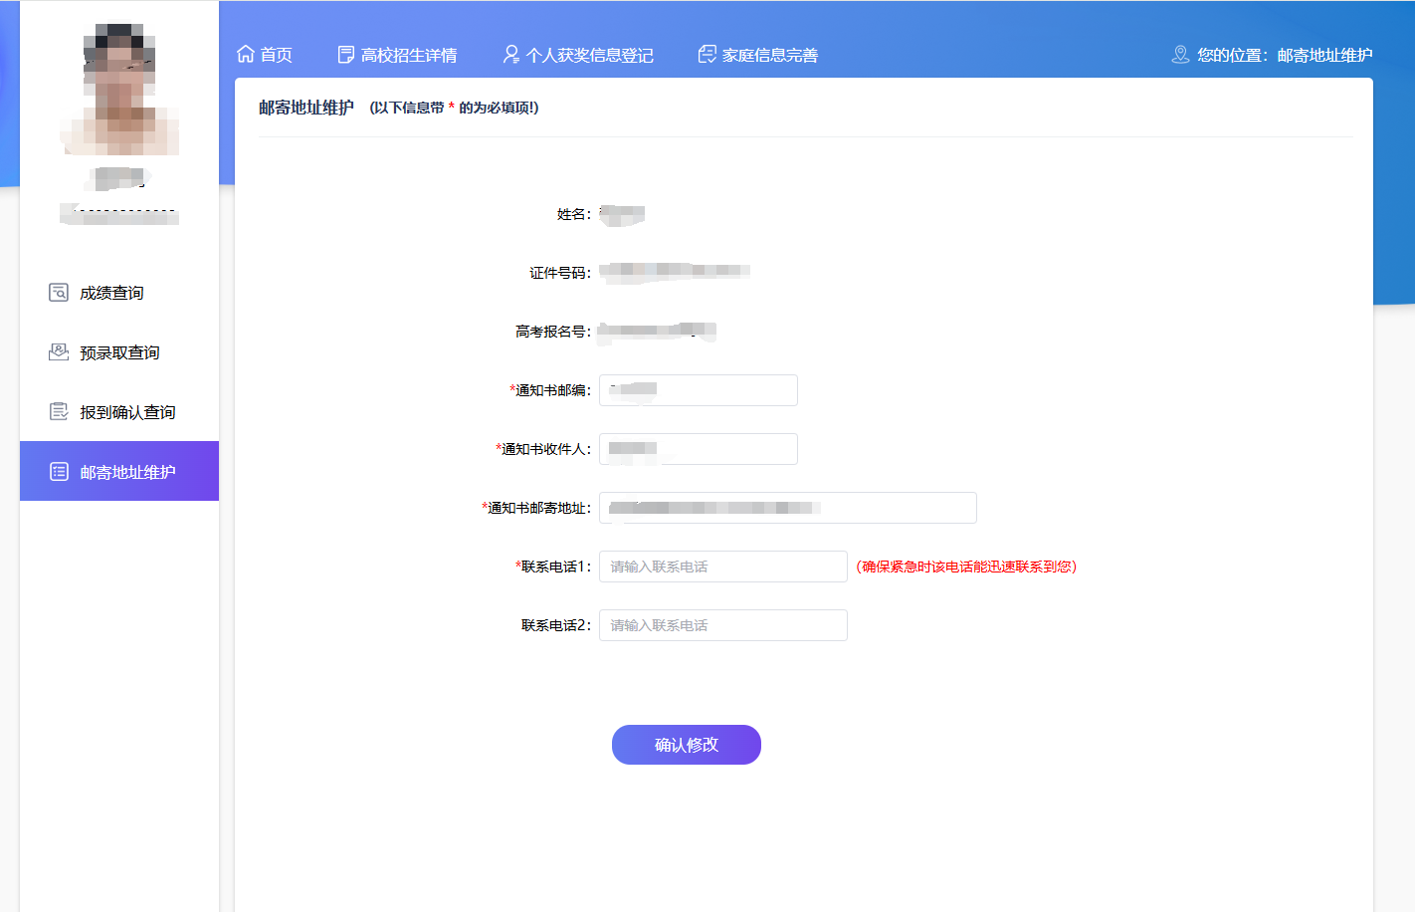Viewport: 1415px width, 912px height.
Task: Click the icon beside 家庭信息完善
Action: pos(707,55)
